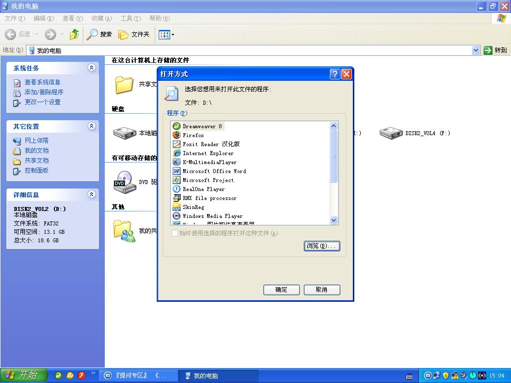Click the Forward arrow toolbar icon
This screenshot has height=383, width=511.
click(50, 34)
